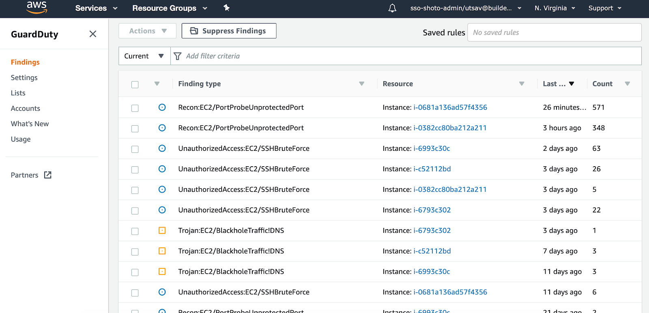Click severity icon for SSHBruteForce count 6
This screenshot has width=649, height=313.
[x=162, y=292]
